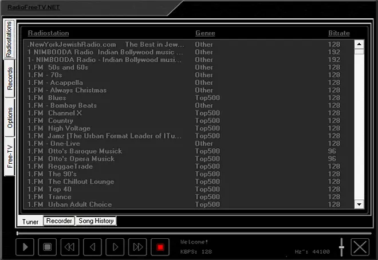
Task: Select 1.FM Country station
Action: [189, 121]
